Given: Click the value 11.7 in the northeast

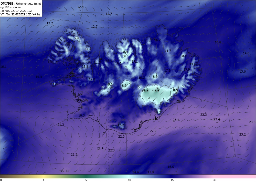Looking at the screenshot, I should pyautogui.click(x=168, y=51).
